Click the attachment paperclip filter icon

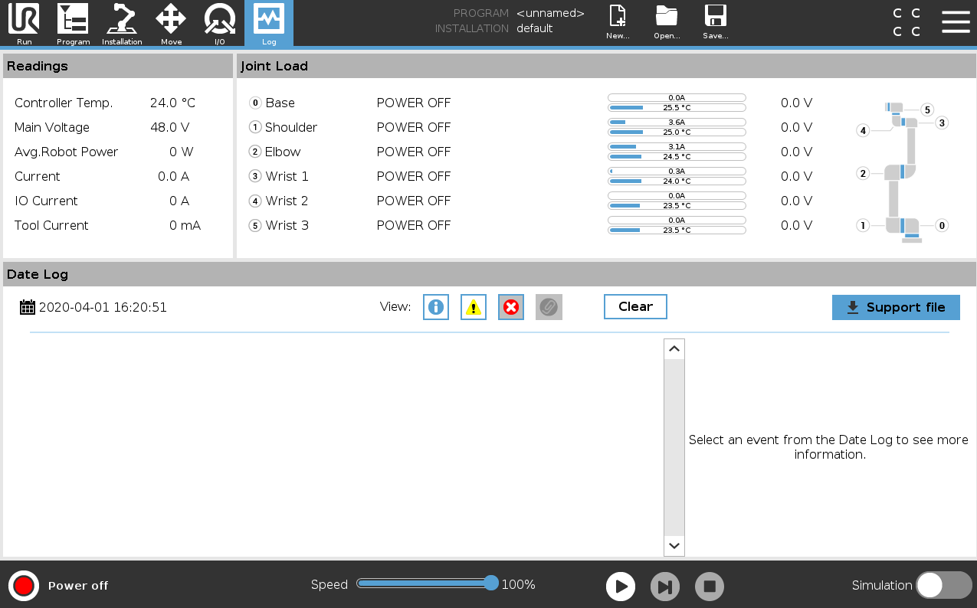coord(549,307)
